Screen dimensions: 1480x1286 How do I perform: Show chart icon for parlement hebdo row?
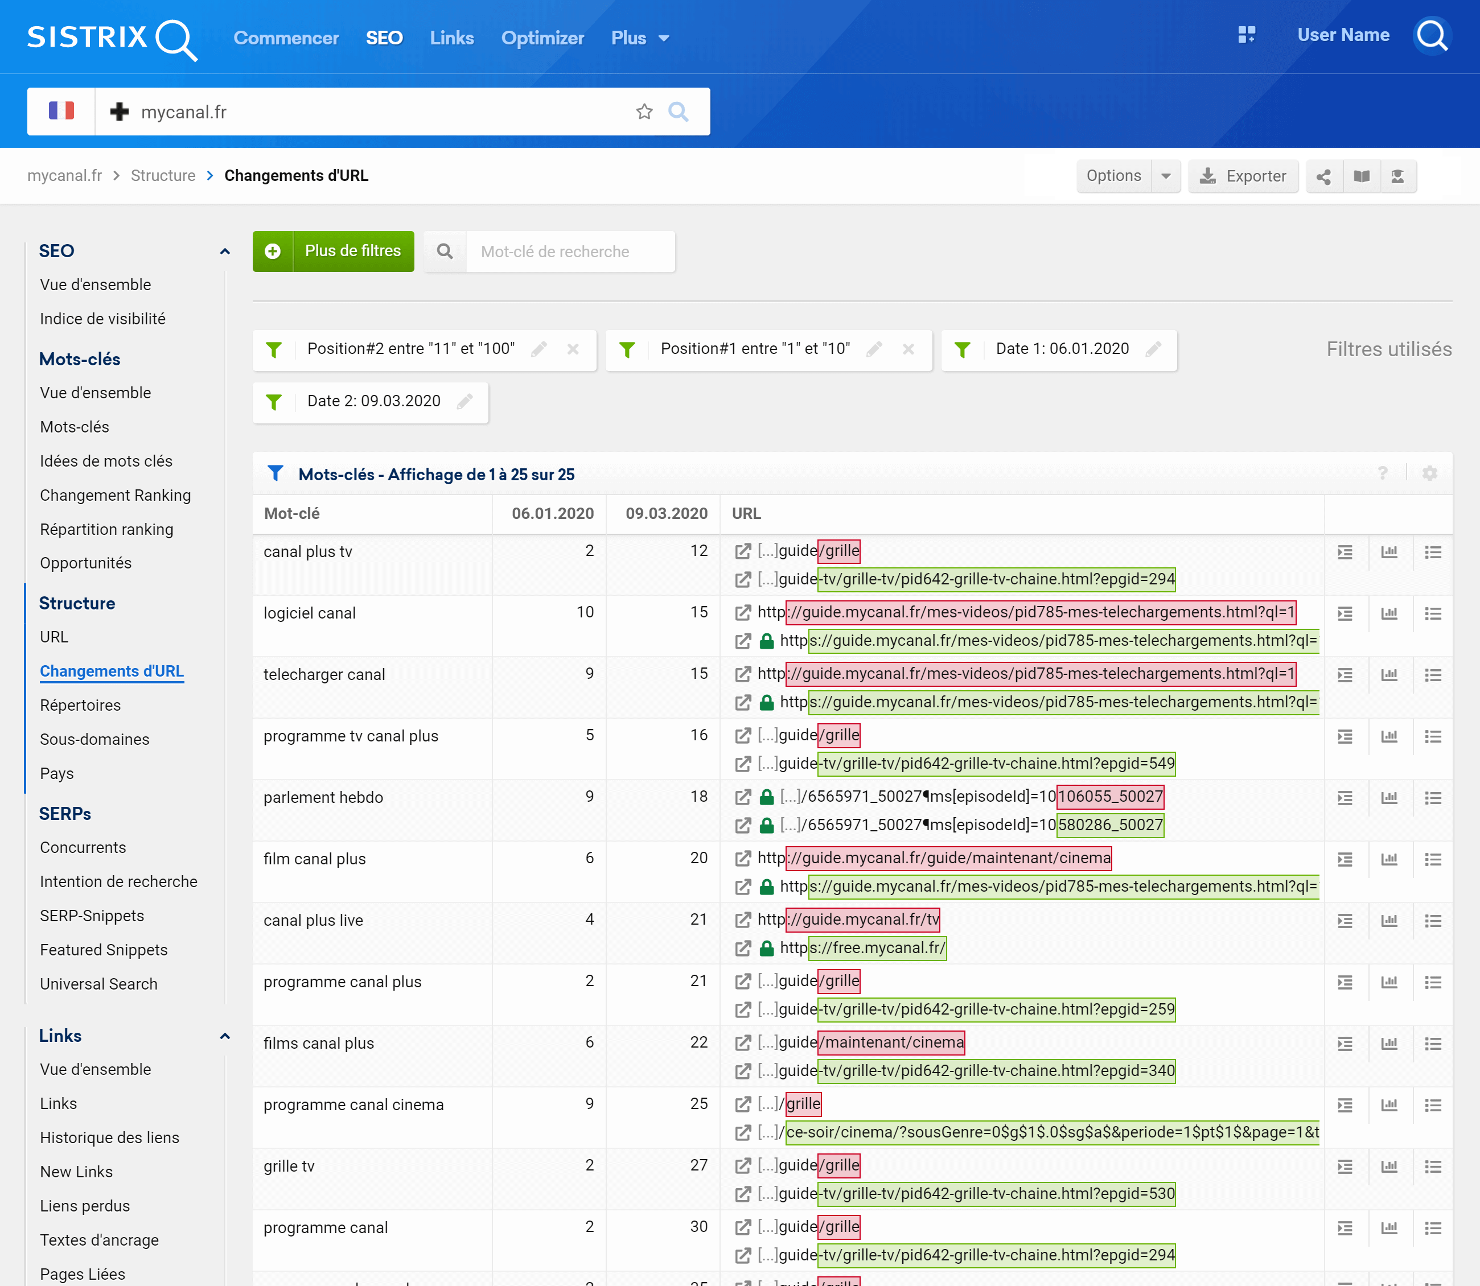[x=1389, y=798]
